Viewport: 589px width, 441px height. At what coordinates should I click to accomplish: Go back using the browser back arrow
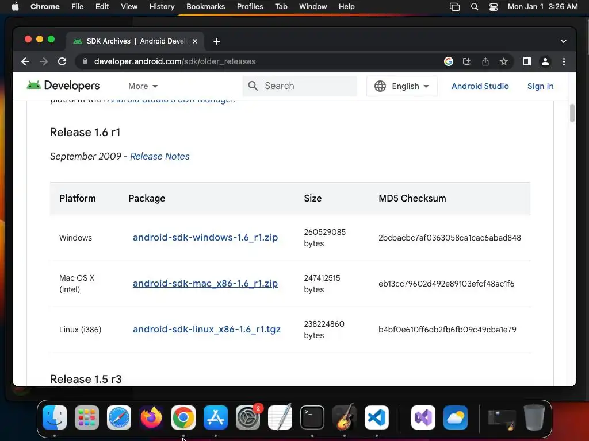coord(25,61)
